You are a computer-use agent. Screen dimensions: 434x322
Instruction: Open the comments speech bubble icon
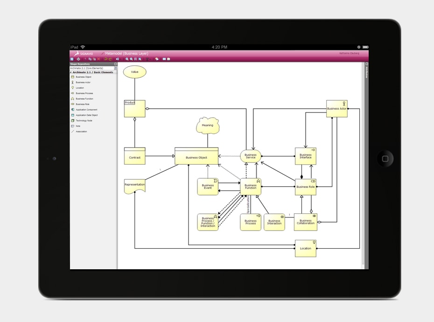(x=157, y=59)
